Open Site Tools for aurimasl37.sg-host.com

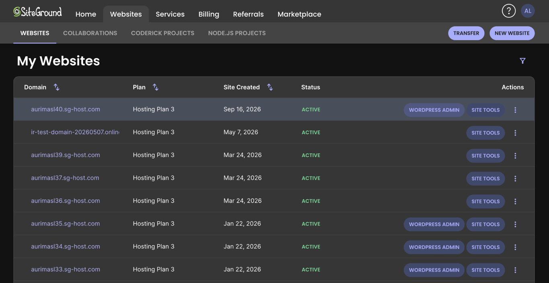tap(485, 178)
